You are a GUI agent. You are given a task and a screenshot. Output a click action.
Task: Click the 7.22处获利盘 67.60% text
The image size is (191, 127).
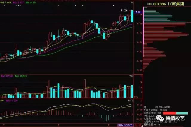155,110
